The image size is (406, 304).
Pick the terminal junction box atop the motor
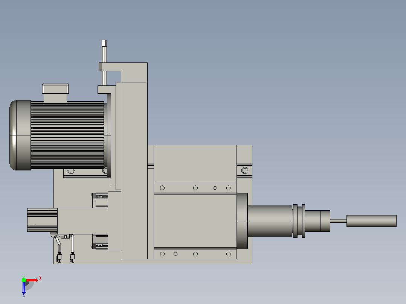pyautogui.click(x=55, y=93)
